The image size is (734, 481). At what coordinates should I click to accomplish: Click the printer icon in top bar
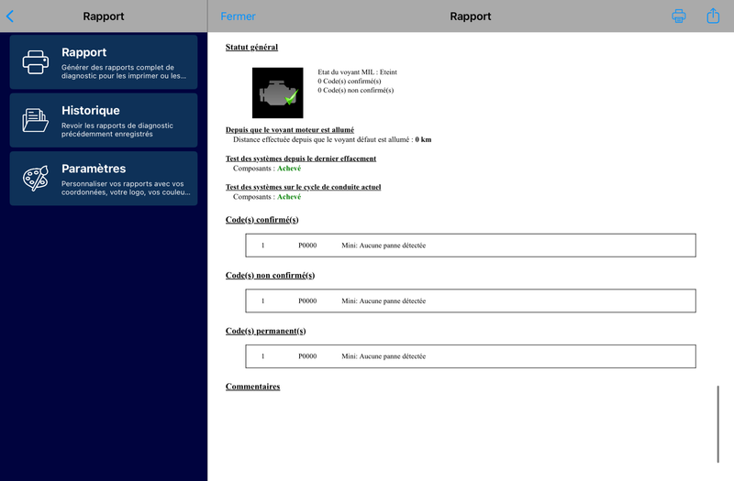pos(679,16)
